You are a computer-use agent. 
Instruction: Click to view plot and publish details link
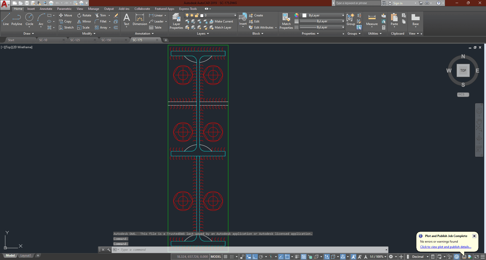pos(445,247)
